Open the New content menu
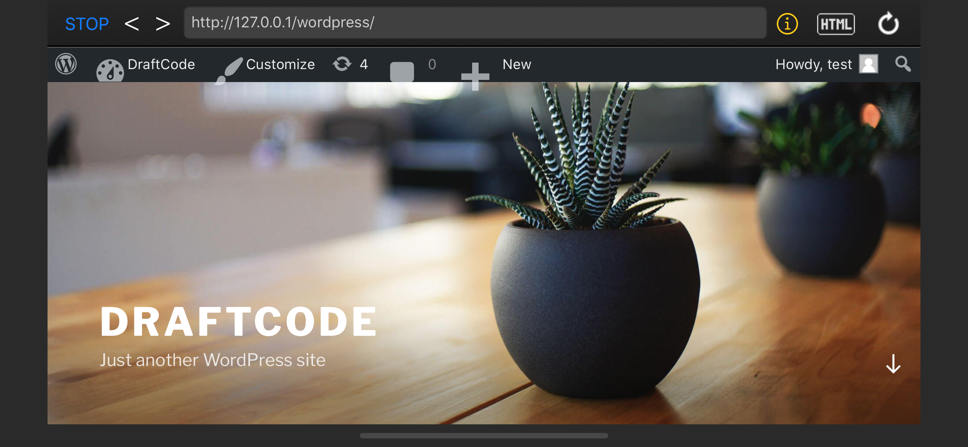Screen dimensions: 968x447 517,64
